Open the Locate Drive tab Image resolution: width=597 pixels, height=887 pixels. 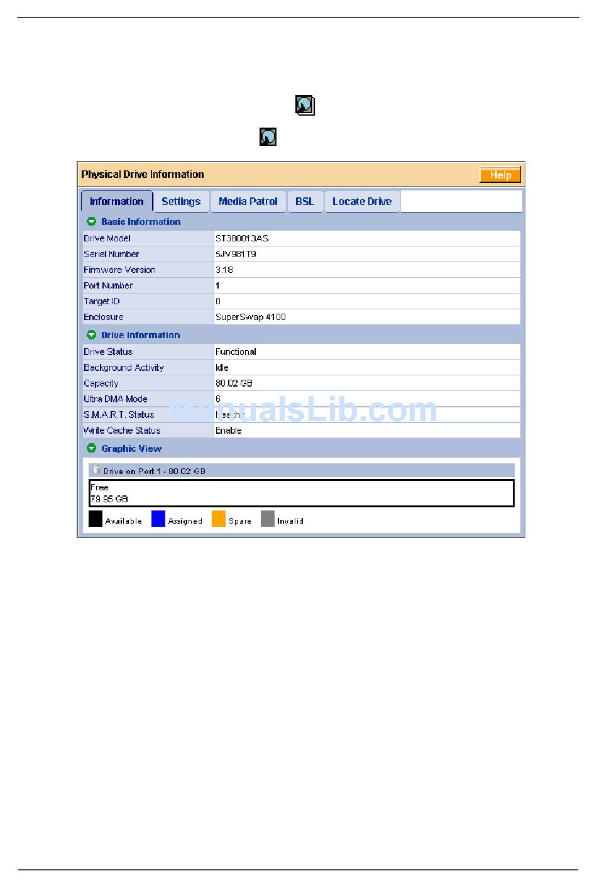pyautogui.click(x=362, y=201)
